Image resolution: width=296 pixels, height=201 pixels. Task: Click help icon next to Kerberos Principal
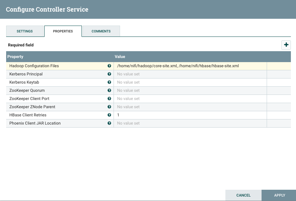point(109,74)
